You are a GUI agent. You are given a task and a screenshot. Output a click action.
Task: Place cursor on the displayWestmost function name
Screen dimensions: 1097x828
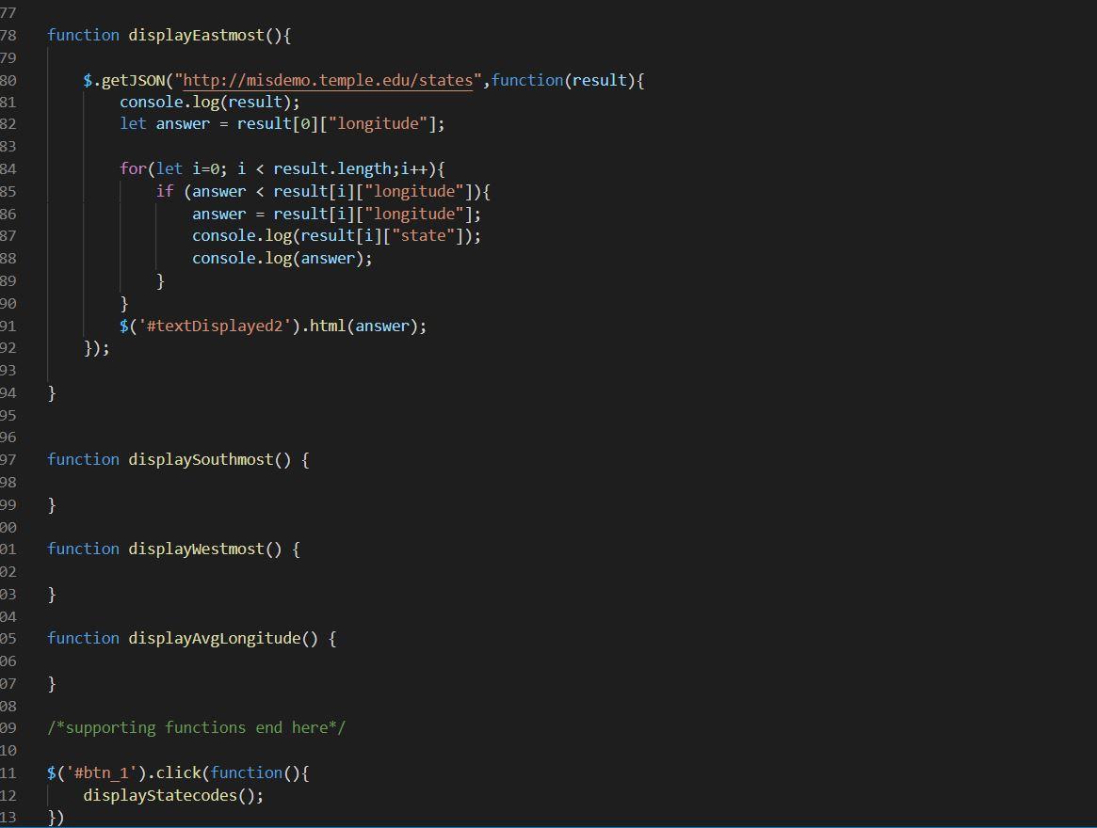[x=199, y=549]
